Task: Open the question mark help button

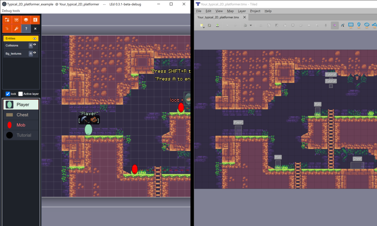Action: pos(26,29)
